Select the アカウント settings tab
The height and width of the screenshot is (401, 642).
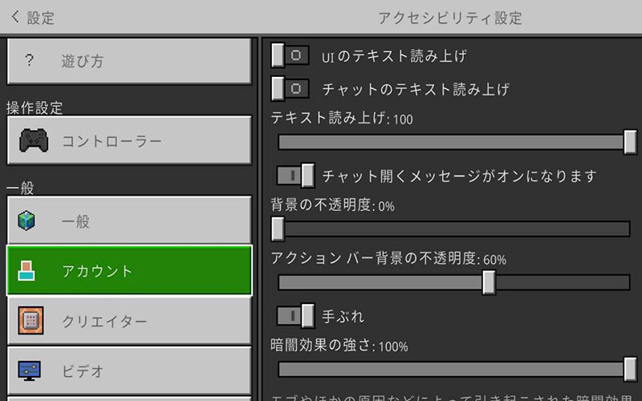click(128, 271)
